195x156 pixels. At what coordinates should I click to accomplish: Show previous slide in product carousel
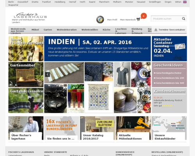pyautogui.click(x=48, y=74)
